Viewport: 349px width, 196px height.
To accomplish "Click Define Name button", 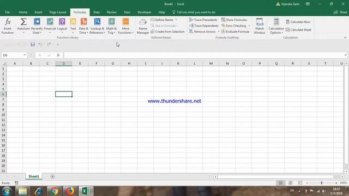I will pos(162,20).
